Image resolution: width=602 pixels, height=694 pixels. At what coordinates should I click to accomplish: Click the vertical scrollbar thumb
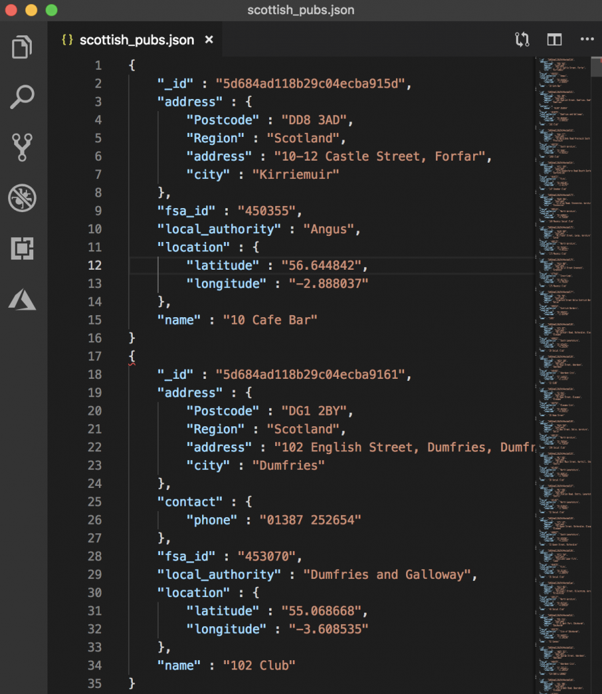point(597,66)
